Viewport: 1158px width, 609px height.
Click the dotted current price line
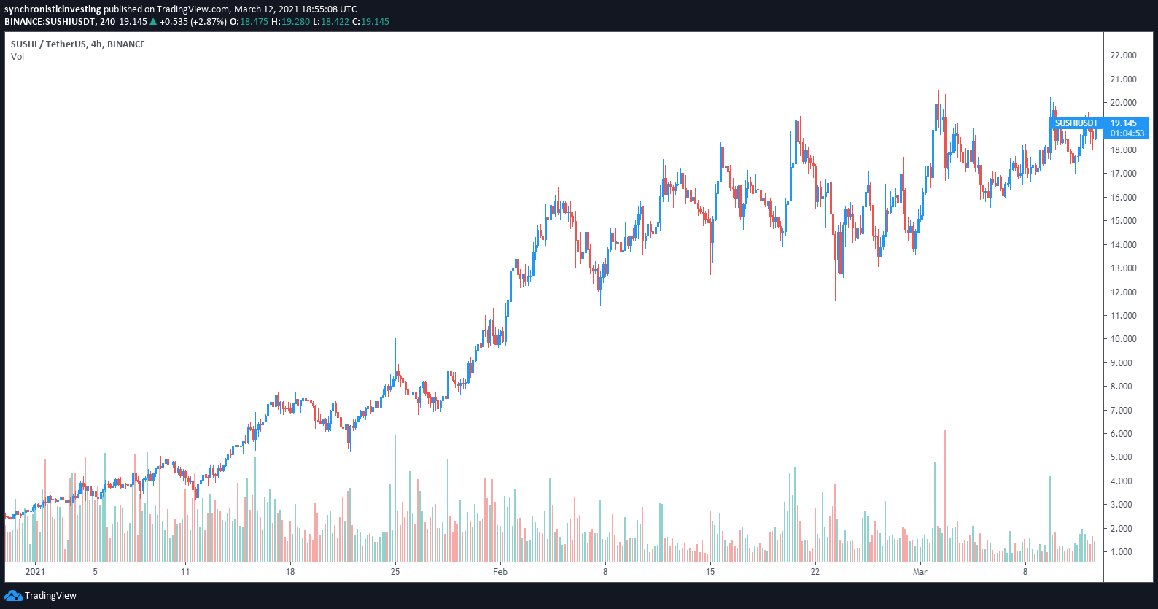pos(510,123)
